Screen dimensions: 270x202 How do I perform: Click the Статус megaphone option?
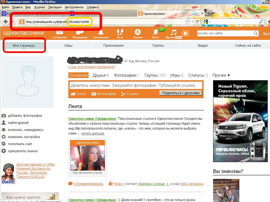point(79,94)
